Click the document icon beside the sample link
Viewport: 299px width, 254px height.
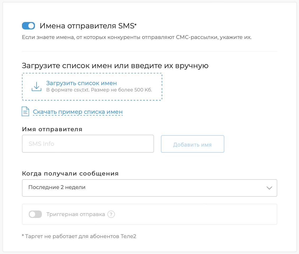point(25,111)
